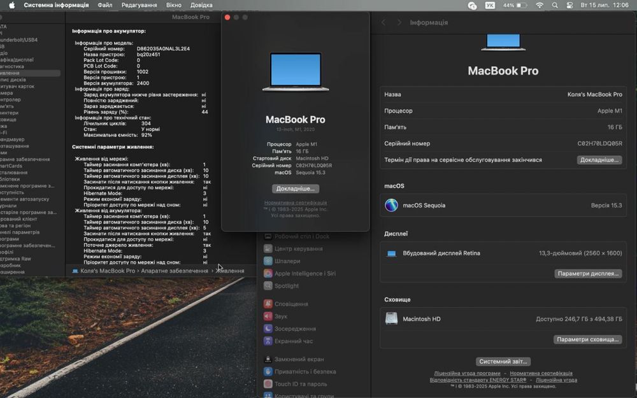The image size is (637, 398).
Task: Select Apple Intelligence і Siri icon
Action: [268, 273]
